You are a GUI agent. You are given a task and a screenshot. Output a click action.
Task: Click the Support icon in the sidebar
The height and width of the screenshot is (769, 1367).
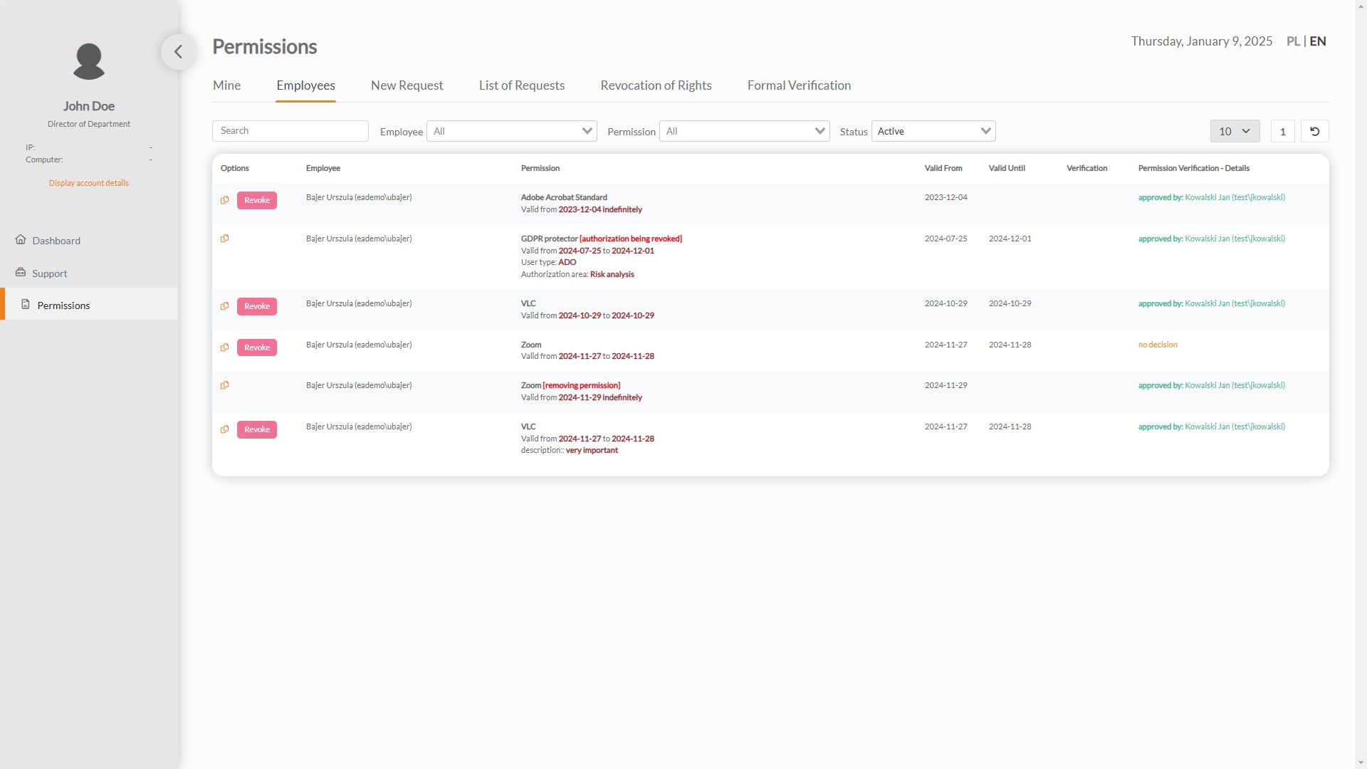[21, 273]
